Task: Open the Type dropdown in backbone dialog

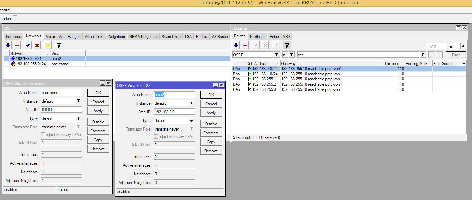Action: point(79,118)
